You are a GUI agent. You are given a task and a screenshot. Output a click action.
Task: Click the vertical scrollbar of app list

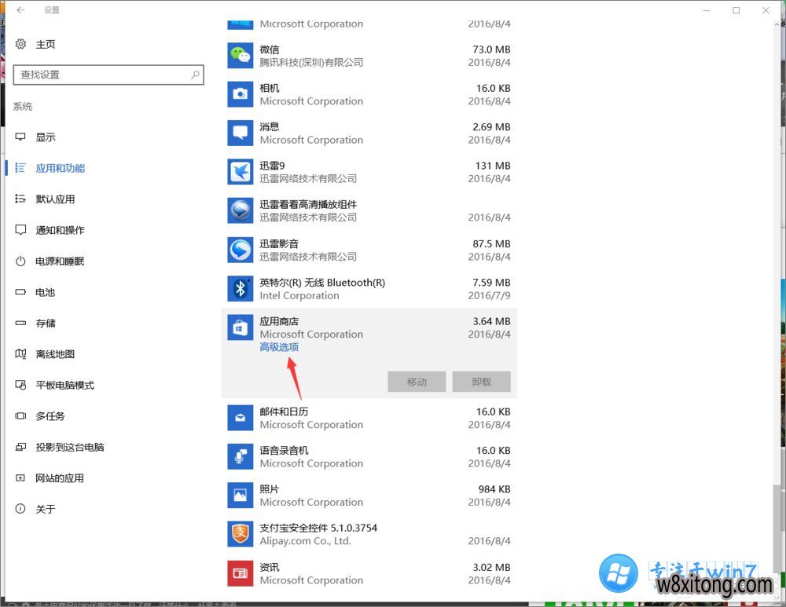777,314
